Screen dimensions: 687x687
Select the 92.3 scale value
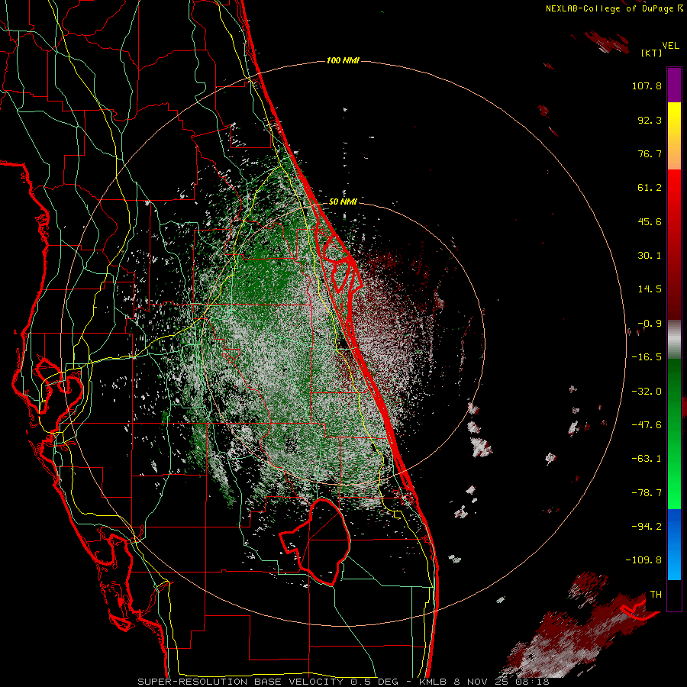point(650,120)
